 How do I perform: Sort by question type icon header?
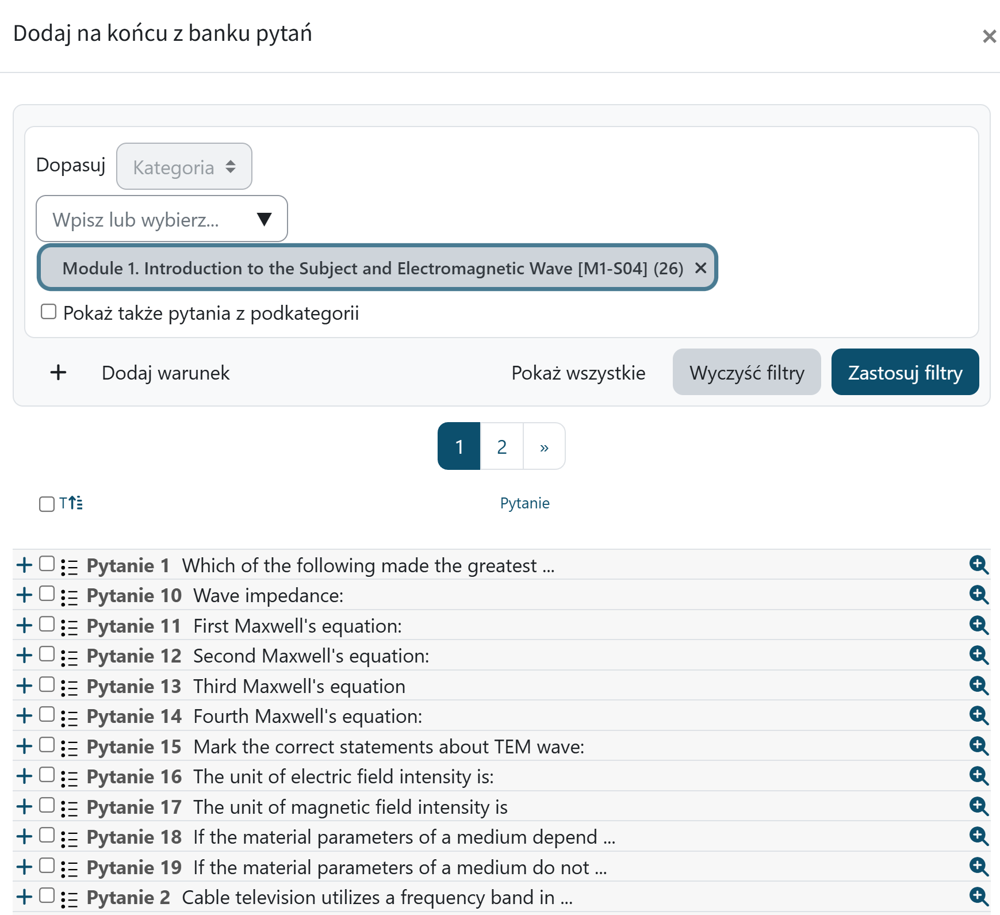pos(71,503)
